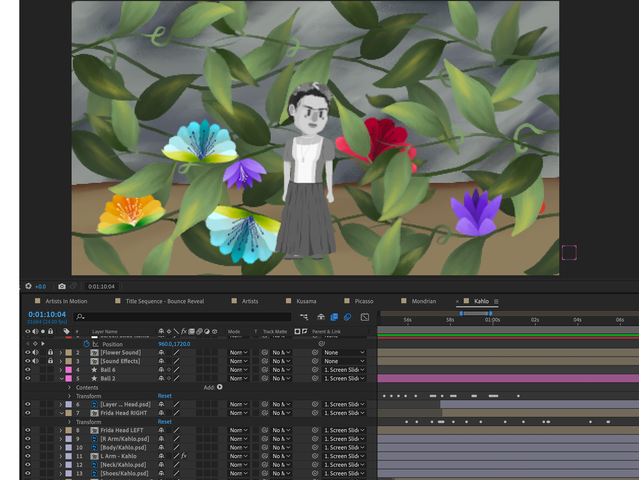Click the track matte pick whip for Flower Sound
639x480 pixels.
point(265,352)
